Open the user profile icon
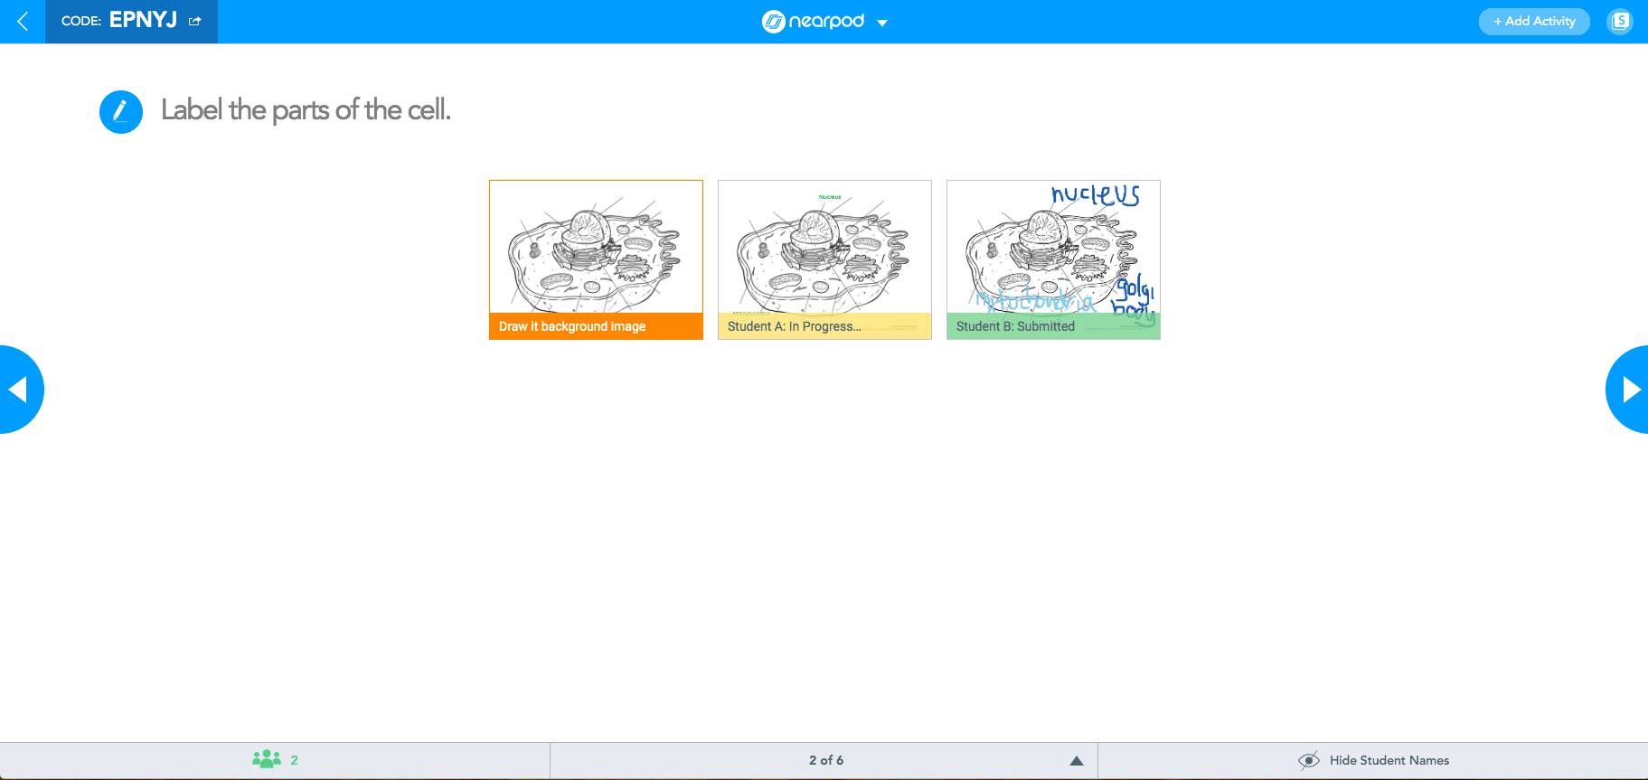 [x=1619, y=22]
